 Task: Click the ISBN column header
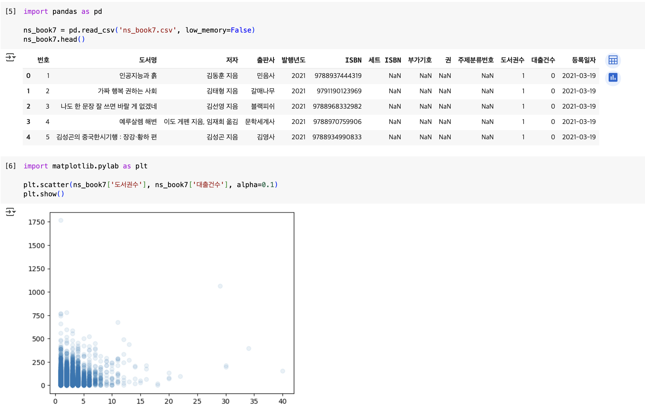(x=353, y=60)
